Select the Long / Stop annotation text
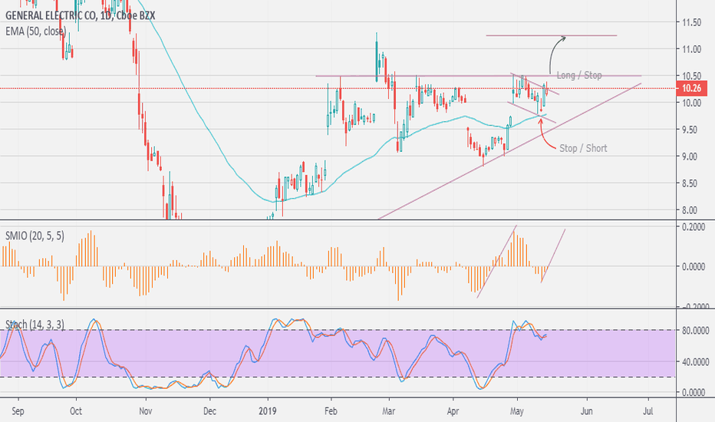715x422 pixels. (579, 75)
